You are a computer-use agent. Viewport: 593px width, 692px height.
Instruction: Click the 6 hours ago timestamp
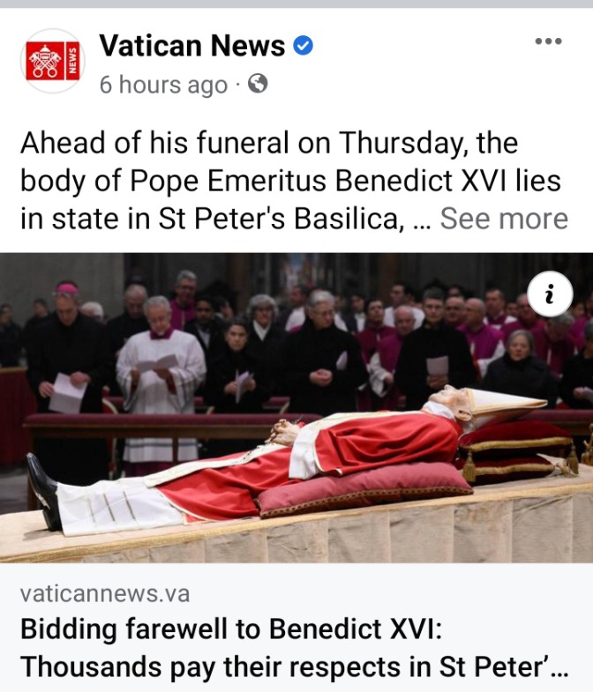163,85
